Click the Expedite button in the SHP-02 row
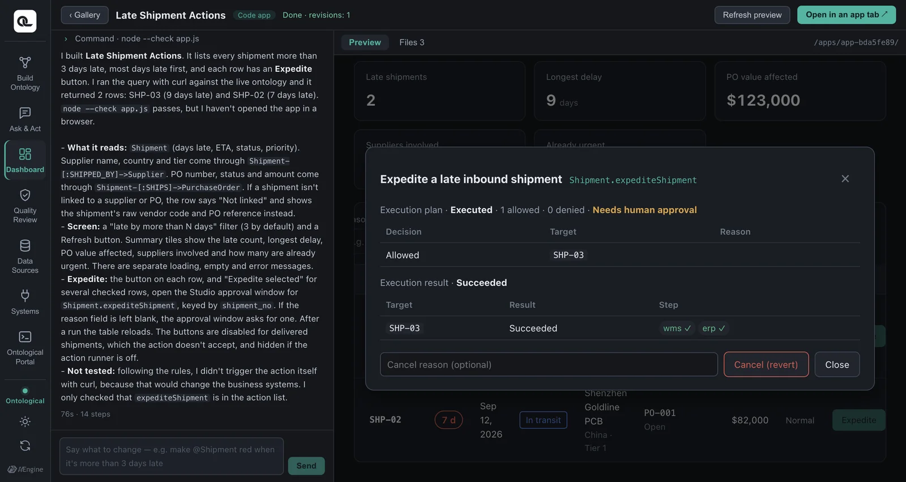Screen dimensions: 906x482 pyautogui.click(x=858, y=420)
